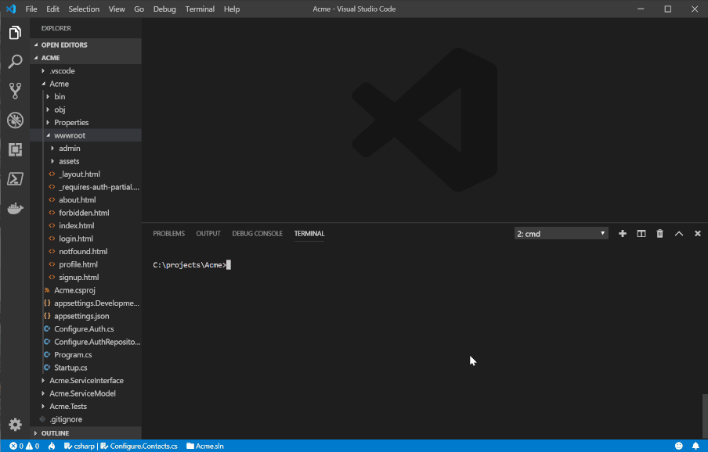This screenshot has width=708, height=452.
Task: Click the terminal scrollbar thumb
Action: (x=705, y=416)
